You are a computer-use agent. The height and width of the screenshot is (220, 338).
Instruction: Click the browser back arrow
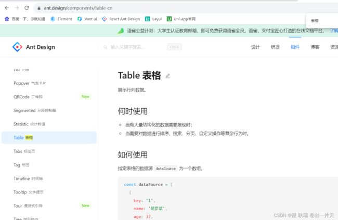click(x=7, y=8)
